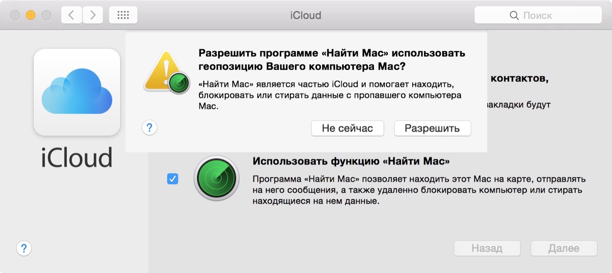Image resolution: width=612 pixels, height=273 pixels.
Task: Click the large iCloud label under the logo
Action: [x=76, y=156]
